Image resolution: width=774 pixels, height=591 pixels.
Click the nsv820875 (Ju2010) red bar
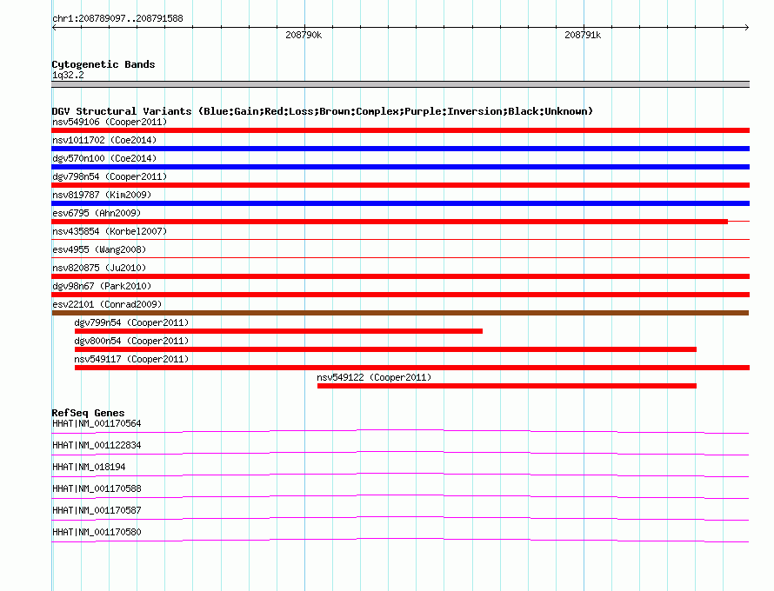pyautogui.click(x=400, y=276)
